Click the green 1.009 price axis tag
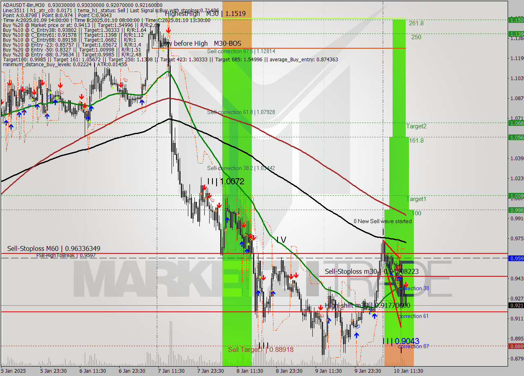 pos(516,195)
